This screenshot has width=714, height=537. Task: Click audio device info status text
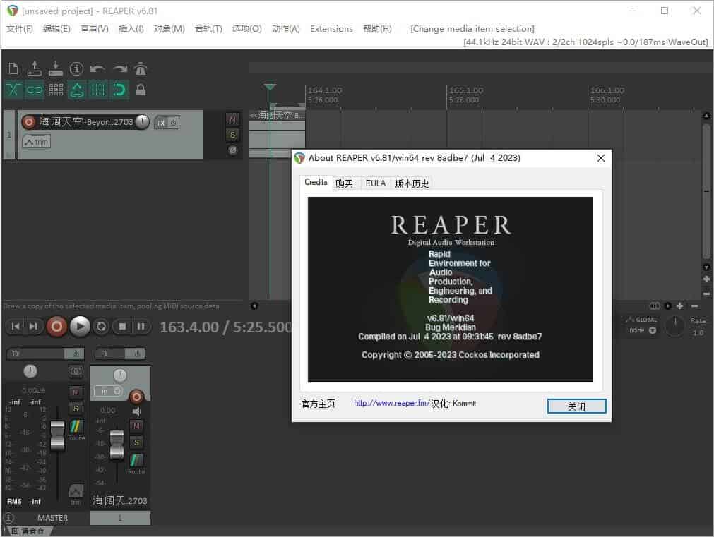click(585, 42)
